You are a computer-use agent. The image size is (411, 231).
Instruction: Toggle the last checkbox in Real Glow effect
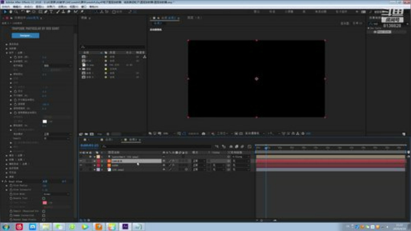[x=44, y=220]
